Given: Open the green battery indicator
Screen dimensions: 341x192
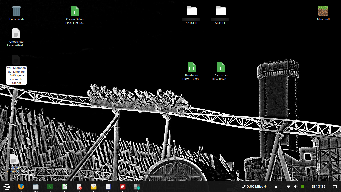Looking at the screenshot, I should pyautogui.click(x=303, y=187).
